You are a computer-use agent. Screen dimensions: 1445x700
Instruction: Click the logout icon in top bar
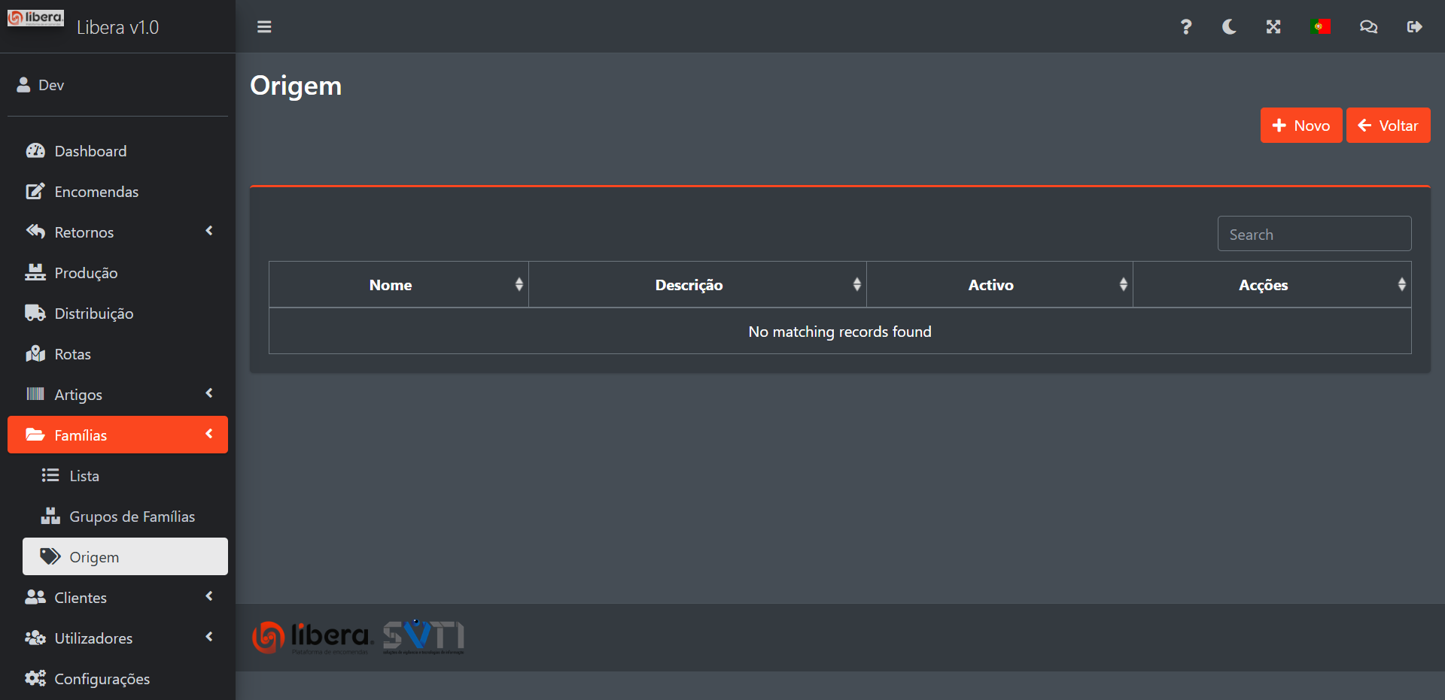tap(1414, 27)
